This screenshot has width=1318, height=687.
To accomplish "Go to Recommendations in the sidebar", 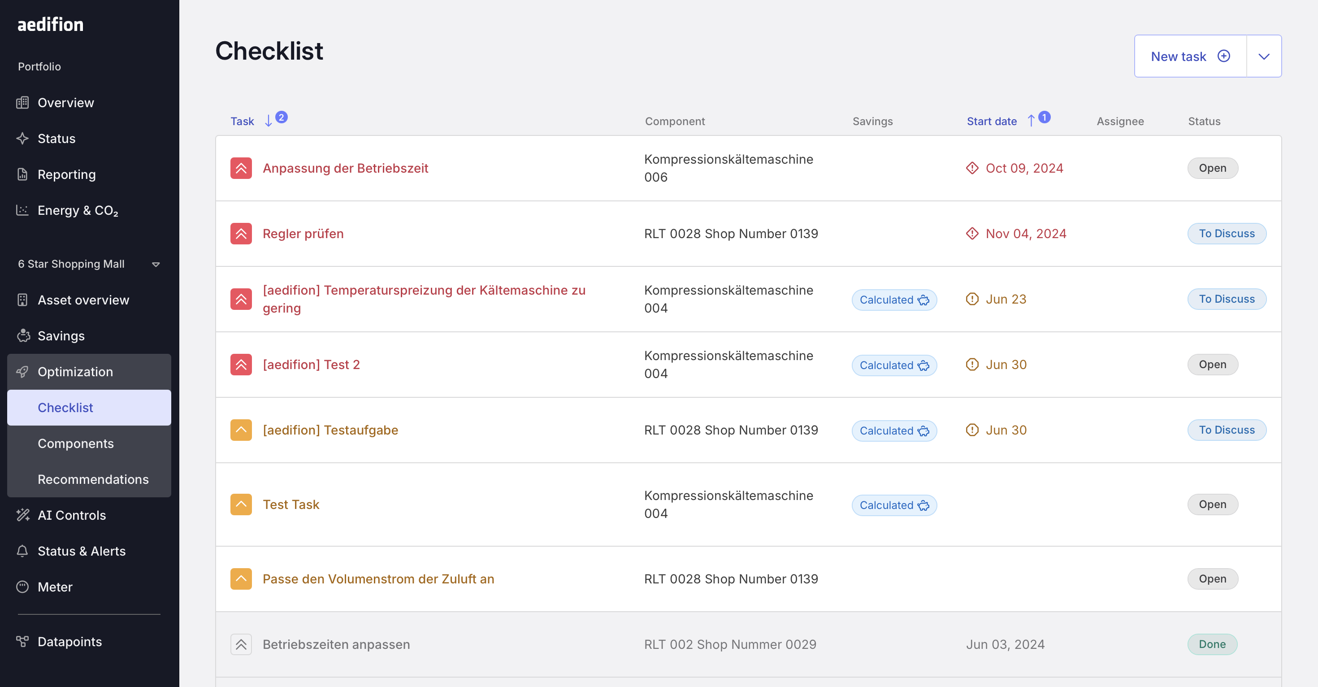I will point(93,479).
